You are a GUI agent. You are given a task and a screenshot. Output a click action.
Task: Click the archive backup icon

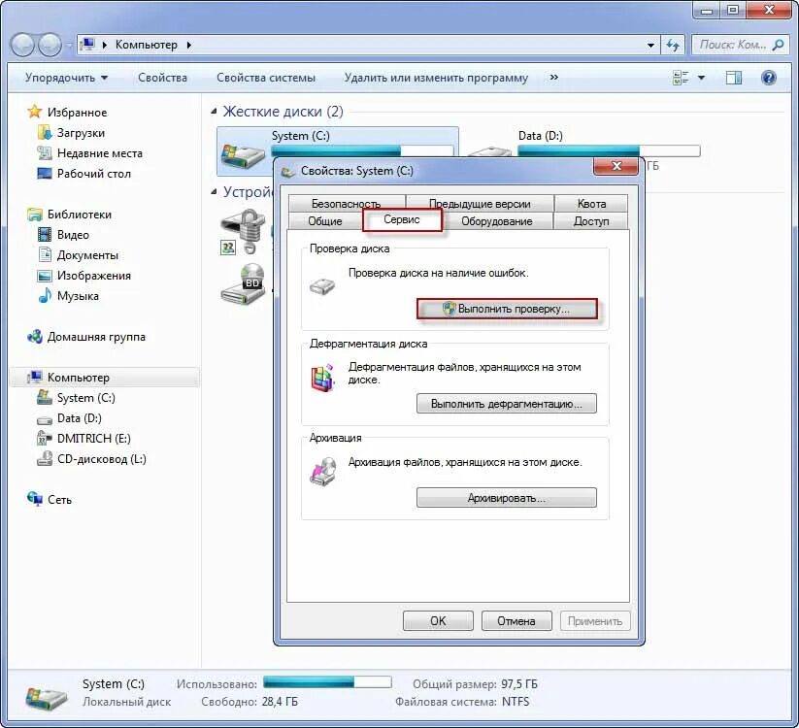(x=323, y=473)
